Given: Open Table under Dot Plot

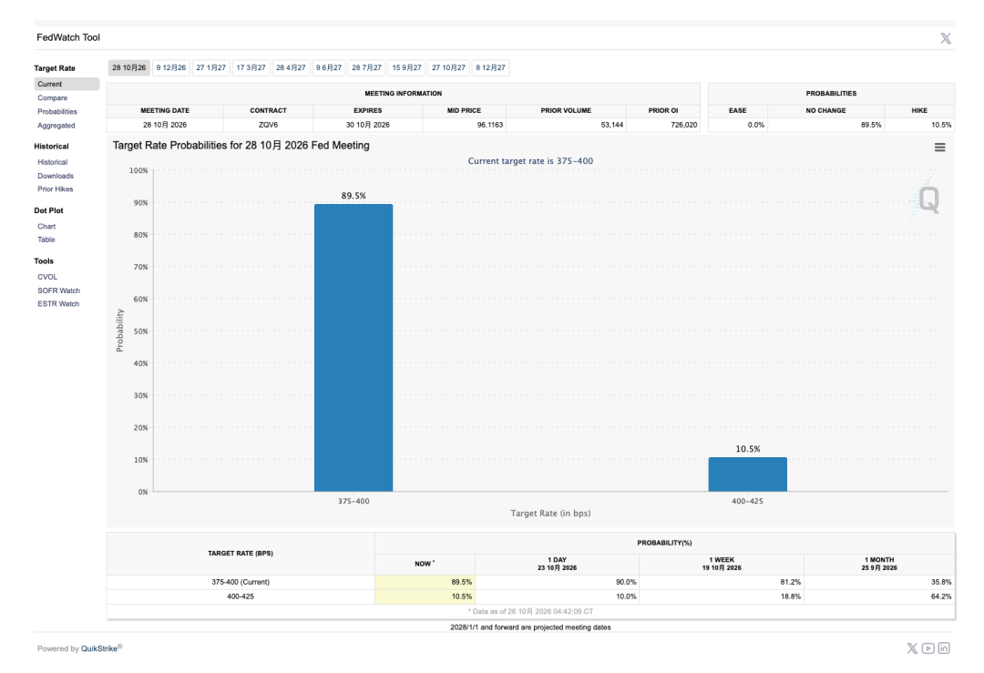Looking at the screenshot, I should tap(46, 240).
